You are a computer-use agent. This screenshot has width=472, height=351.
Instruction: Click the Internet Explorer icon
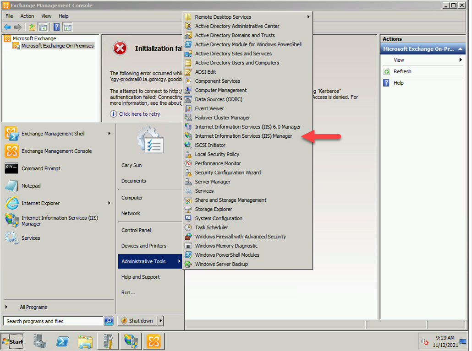12,204
